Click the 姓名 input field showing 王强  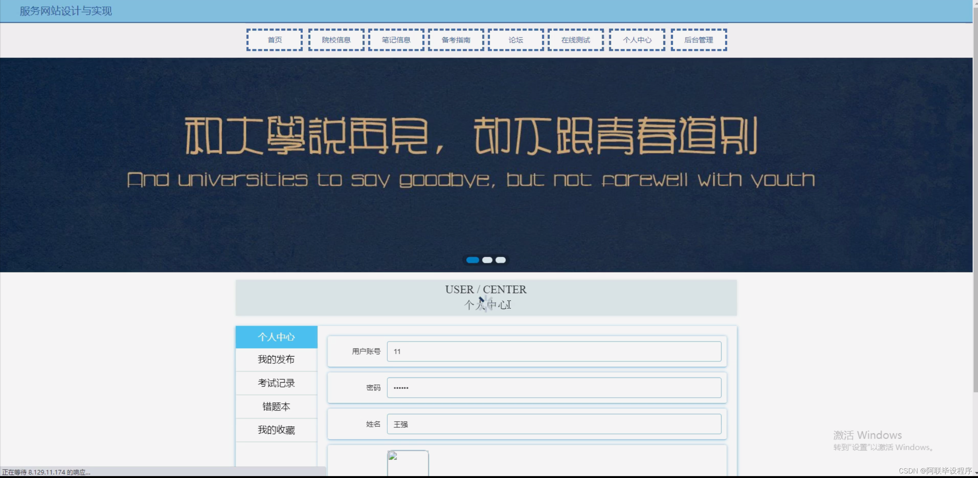click(x=554, y=424)
